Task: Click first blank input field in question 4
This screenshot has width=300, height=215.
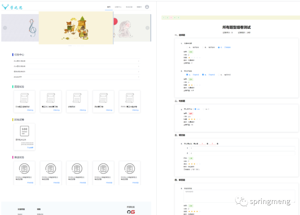Action: coord(242,148)
